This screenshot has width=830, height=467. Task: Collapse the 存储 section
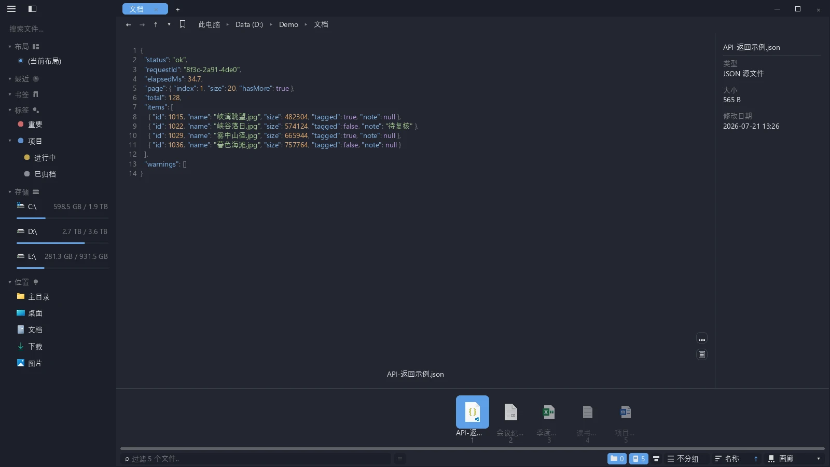pos(10,192)
